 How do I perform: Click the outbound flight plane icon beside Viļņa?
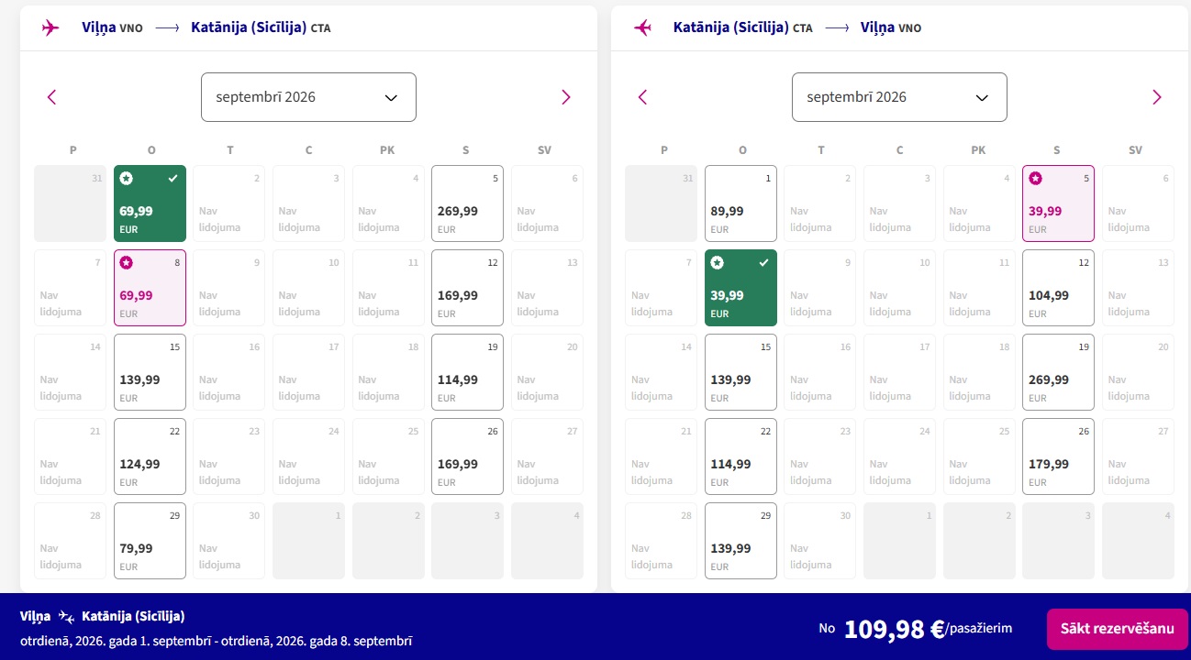click(50, 27)
